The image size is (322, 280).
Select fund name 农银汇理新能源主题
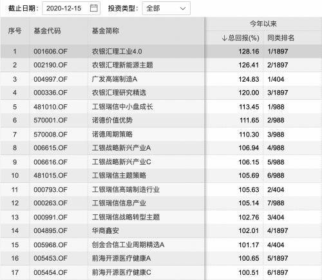tap(122, 65)
